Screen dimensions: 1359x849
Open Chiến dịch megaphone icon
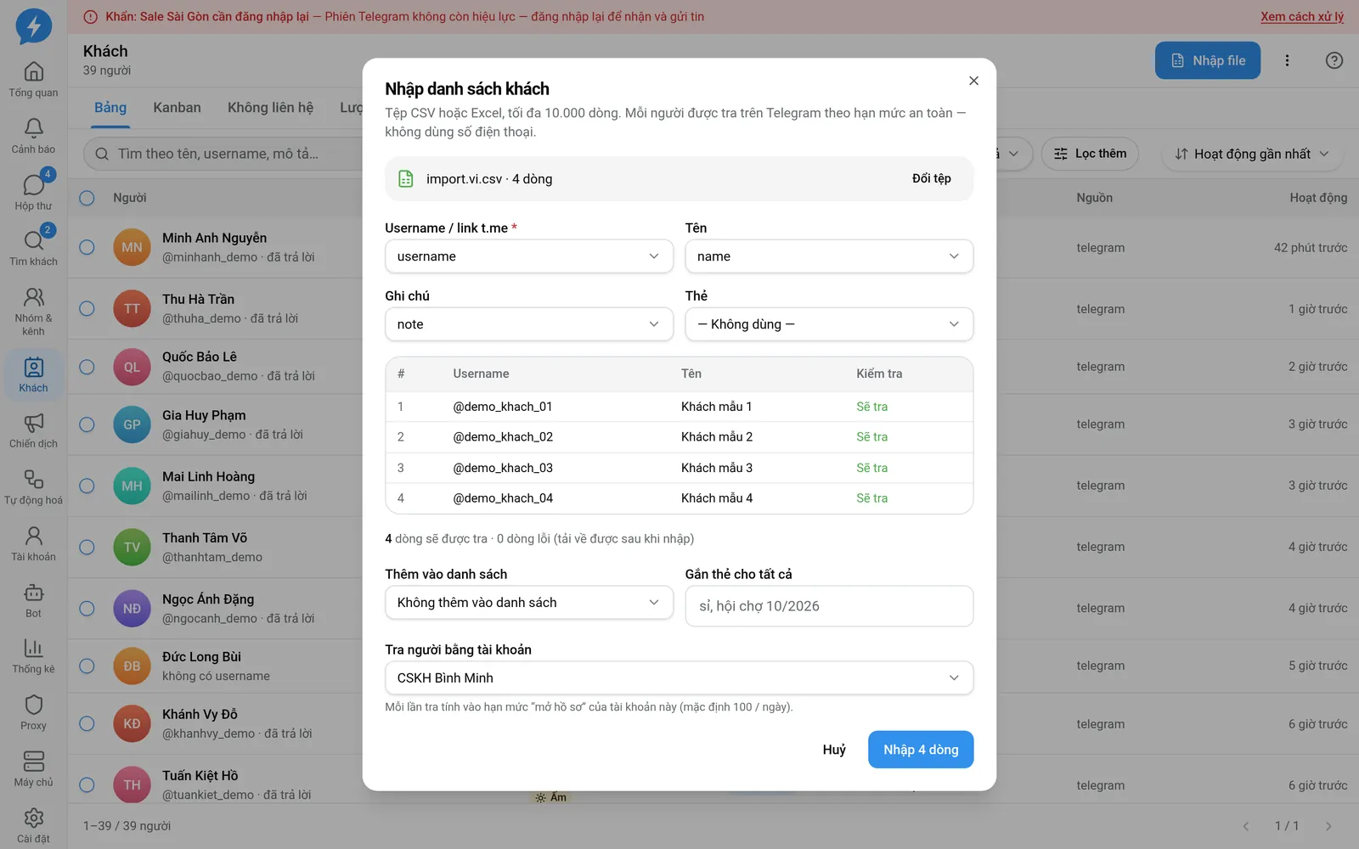(x=34, y=423)
